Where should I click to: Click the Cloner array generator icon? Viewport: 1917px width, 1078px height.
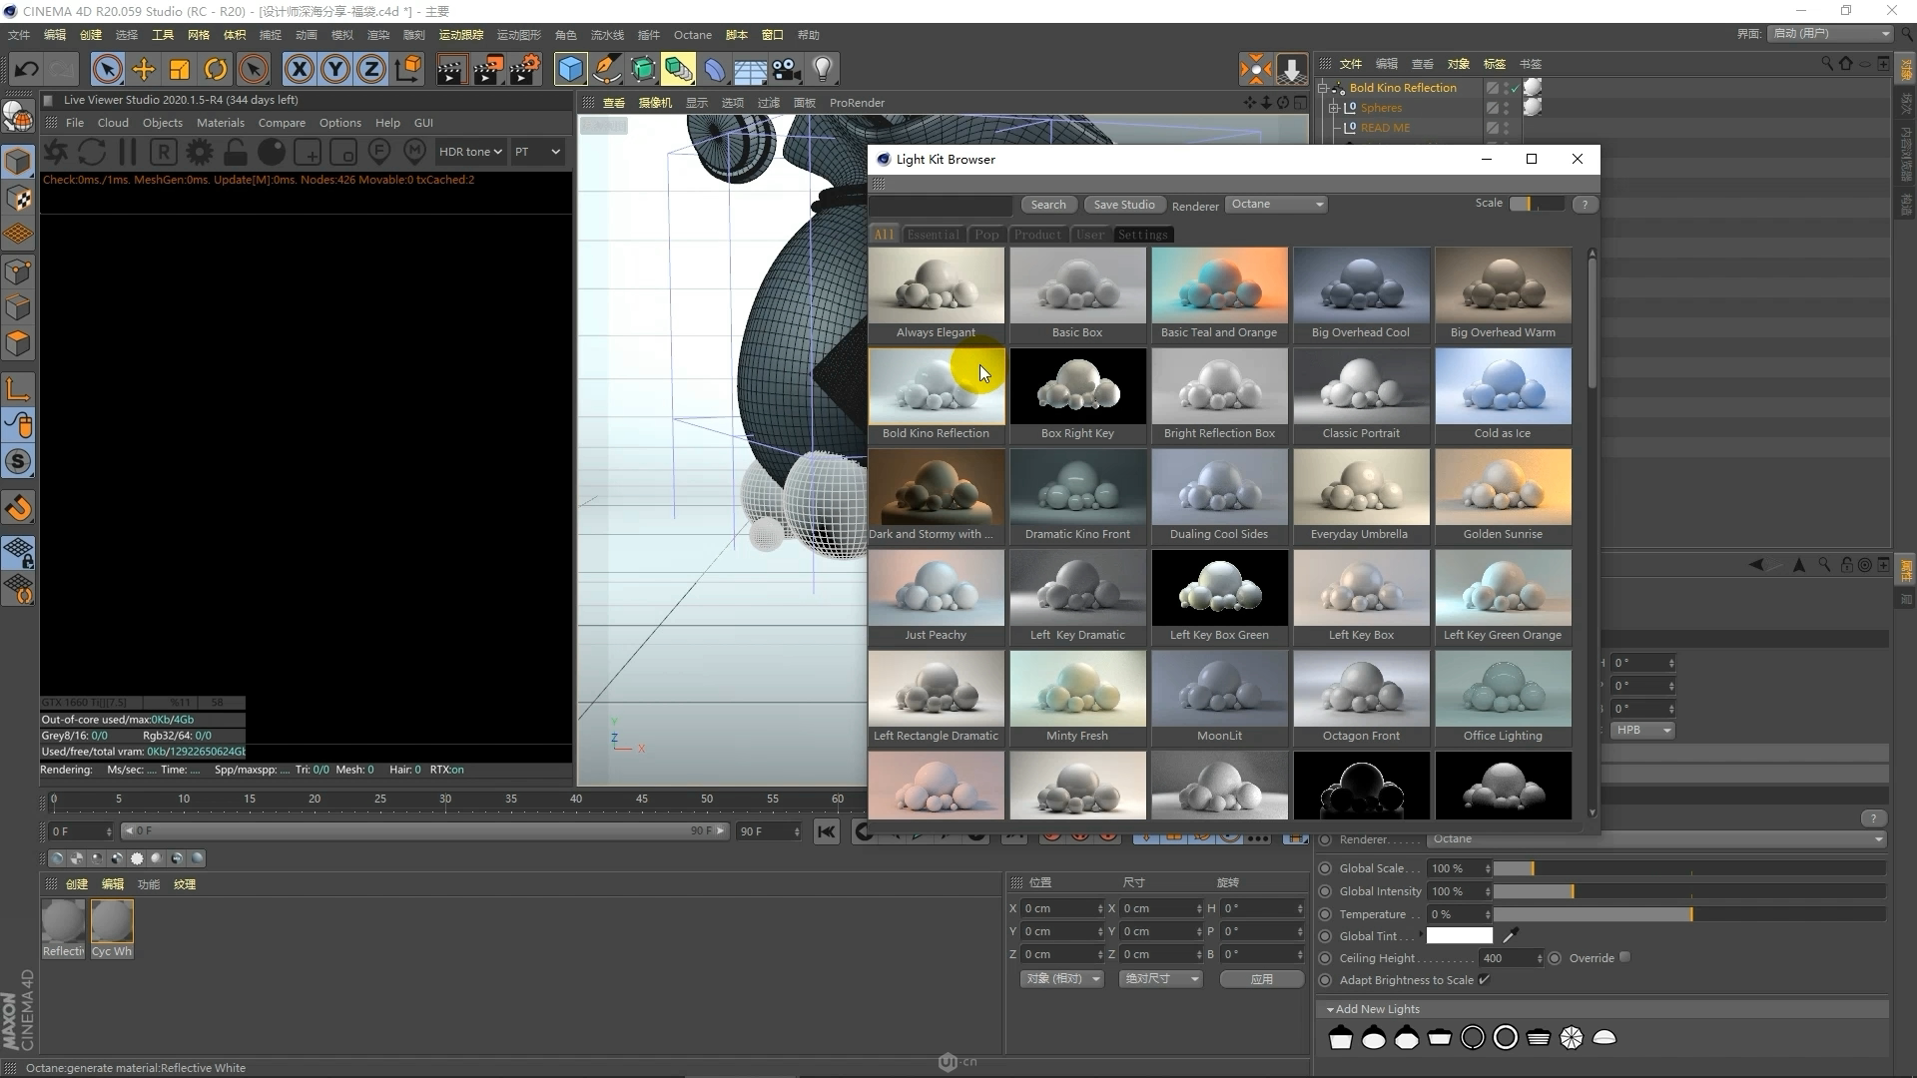(678, 69)
